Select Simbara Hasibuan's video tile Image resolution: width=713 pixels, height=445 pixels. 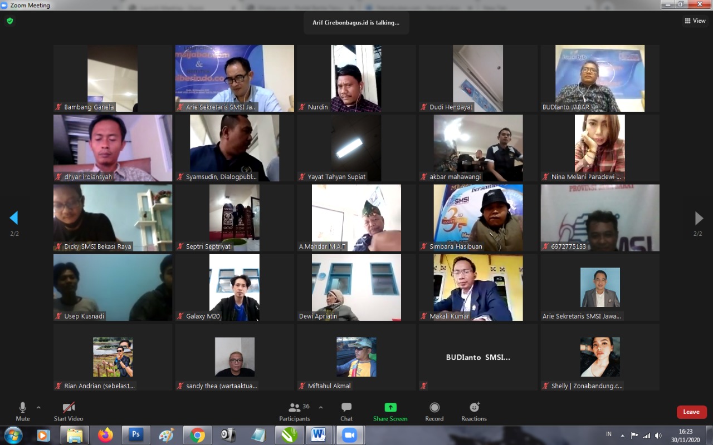click(478, 218)
